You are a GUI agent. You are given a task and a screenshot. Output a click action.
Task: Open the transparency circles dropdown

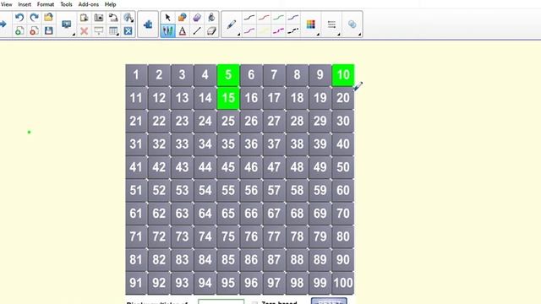(x=352, y=24)
